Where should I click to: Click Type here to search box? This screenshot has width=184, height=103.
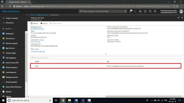tap(29, 100)
